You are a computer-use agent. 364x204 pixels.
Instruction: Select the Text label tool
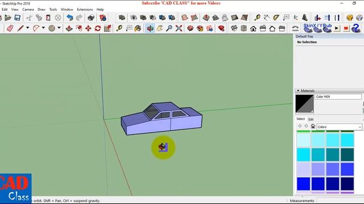129,28
